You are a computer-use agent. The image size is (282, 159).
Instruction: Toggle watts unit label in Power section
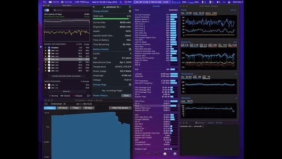[233, 10]
